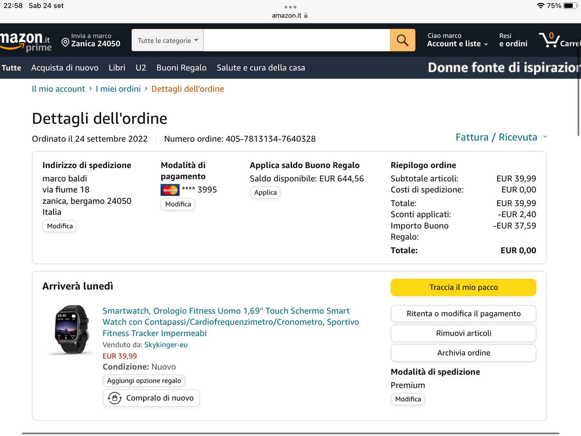The height and width of the screenshot is (436, 581).
Task: Click the Mastercard payment card icon
Action: pos(170,190)
